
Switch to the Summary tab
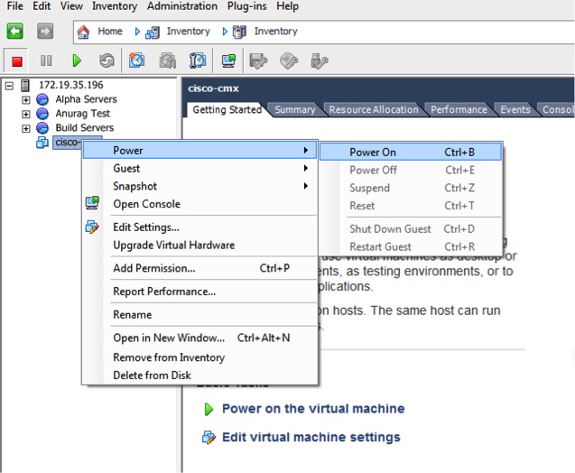tap(294, 110)
